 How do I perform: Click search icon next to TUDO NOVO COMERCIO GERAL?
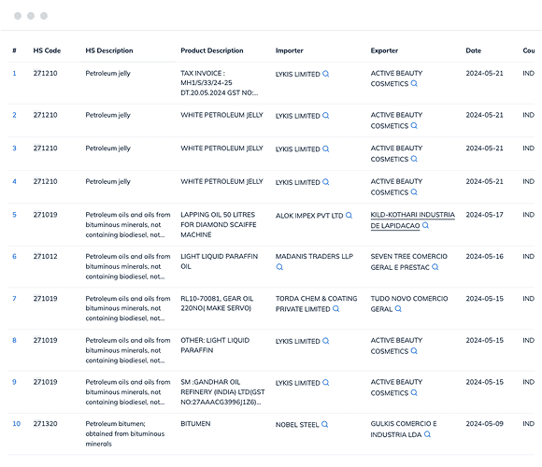(398, 308)
